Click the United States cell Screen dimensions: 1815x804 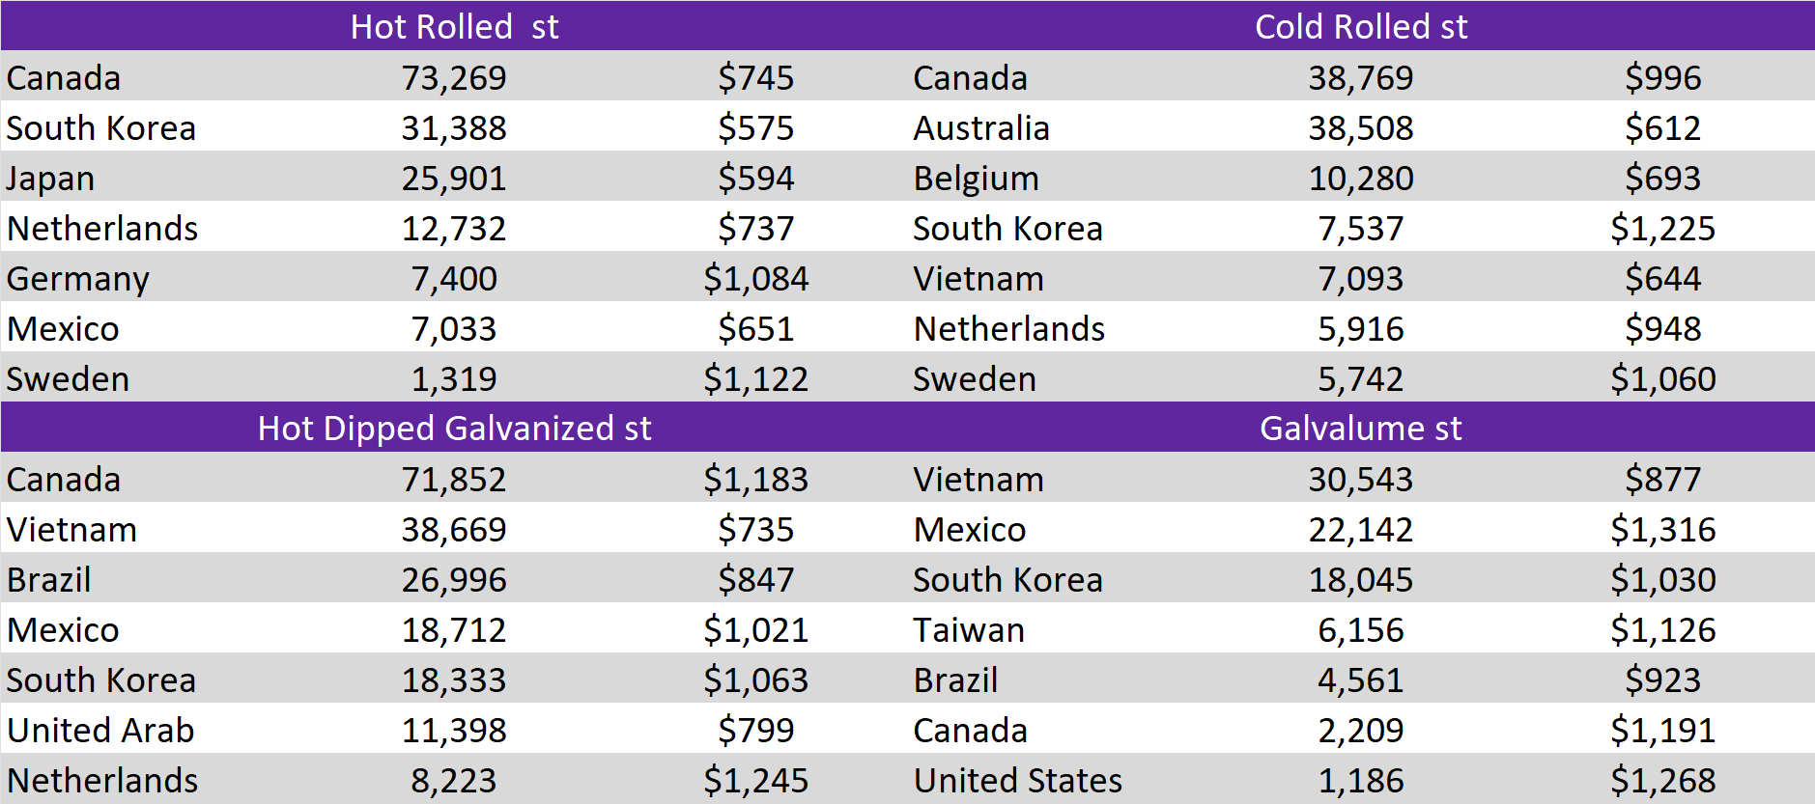click(1018, 781)
